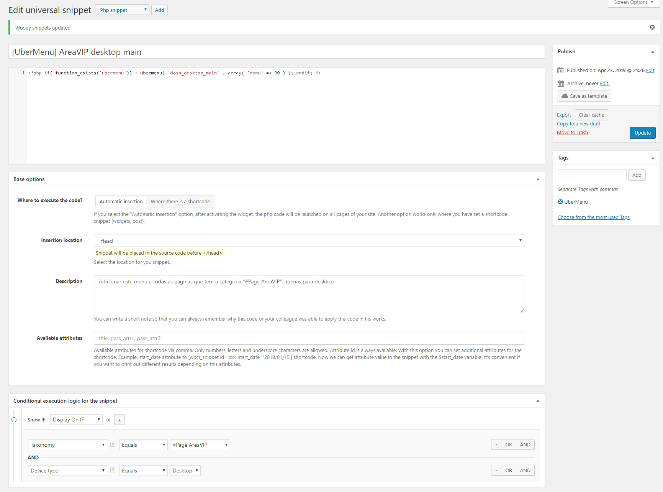
Task: Open Equals operator dropdown in Taxonomy row
Action: click(143, 445)
